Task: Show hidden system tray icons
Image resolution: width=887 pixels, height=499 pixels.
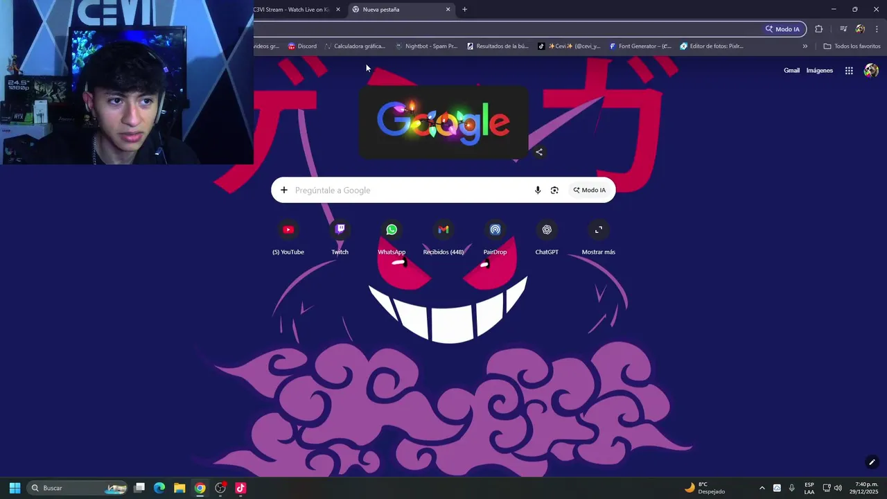Action: point(762,488)
